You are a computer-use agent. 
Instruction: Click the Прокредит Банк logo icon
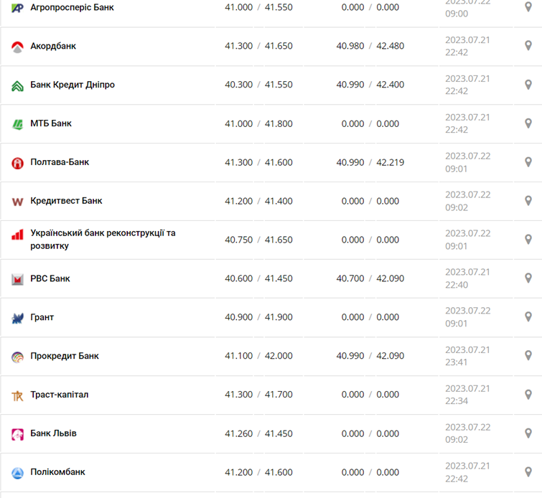[x=18, y=357]
